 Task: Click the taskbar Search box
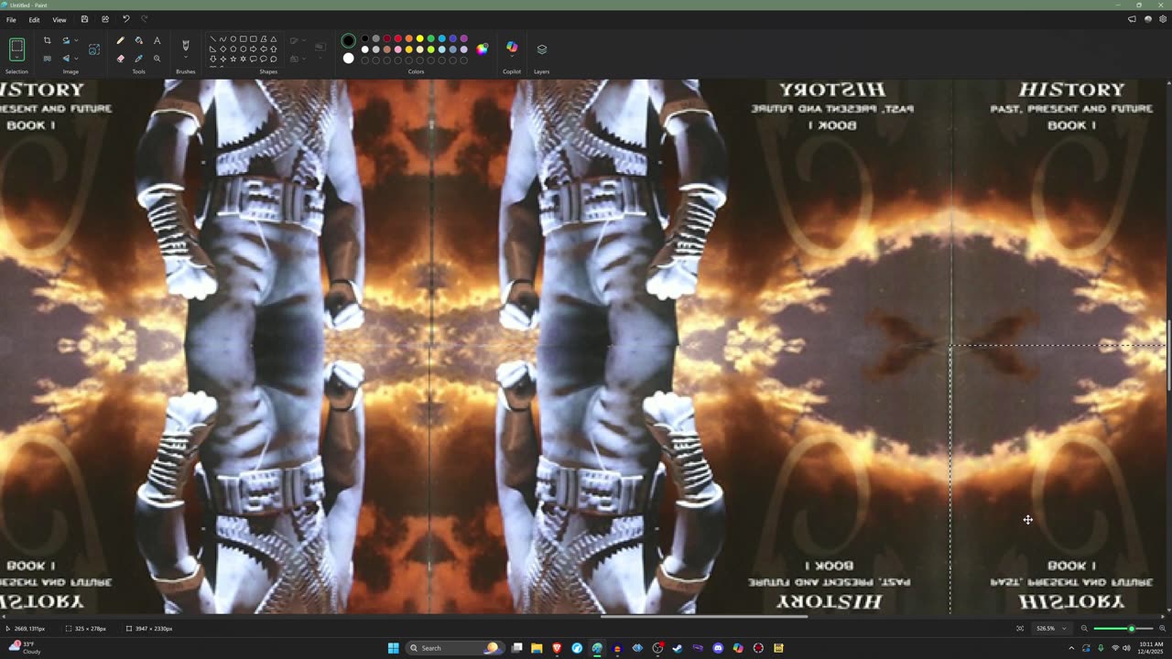[x=454, y=648]
